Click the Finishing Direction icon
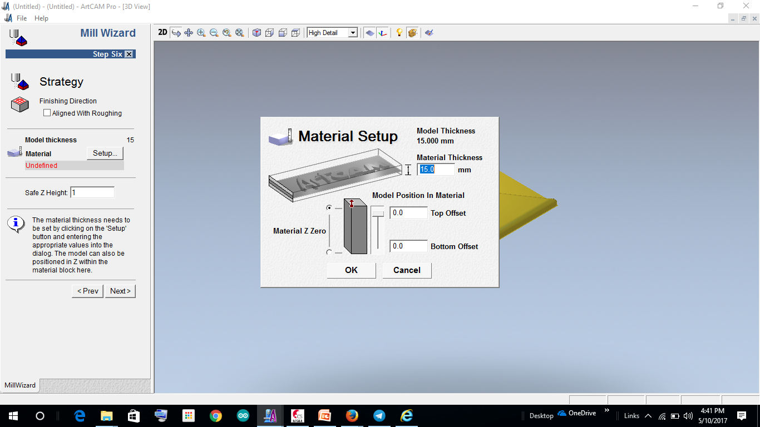Screen dimensions: 760x427 point(19,105)
